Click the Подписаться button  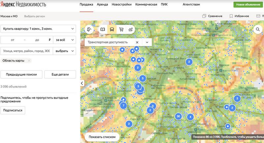pyautogui.click(x=13, y=110)
